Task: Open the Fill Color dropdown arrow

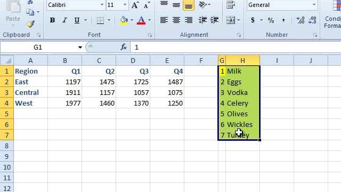Action: [x=132, y=20]
